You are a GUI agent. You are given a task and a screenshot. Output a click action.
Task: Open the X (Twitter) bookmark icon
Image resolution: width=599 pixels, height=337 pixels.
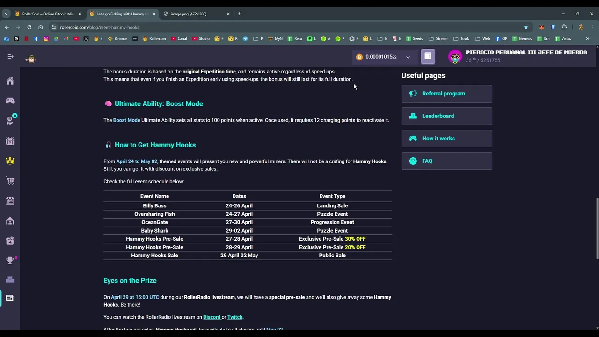[x=86, y=39]
